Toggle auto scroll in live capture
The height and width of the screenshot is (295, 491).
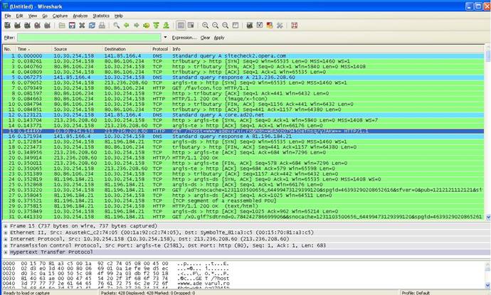click(x=191, y=26)
